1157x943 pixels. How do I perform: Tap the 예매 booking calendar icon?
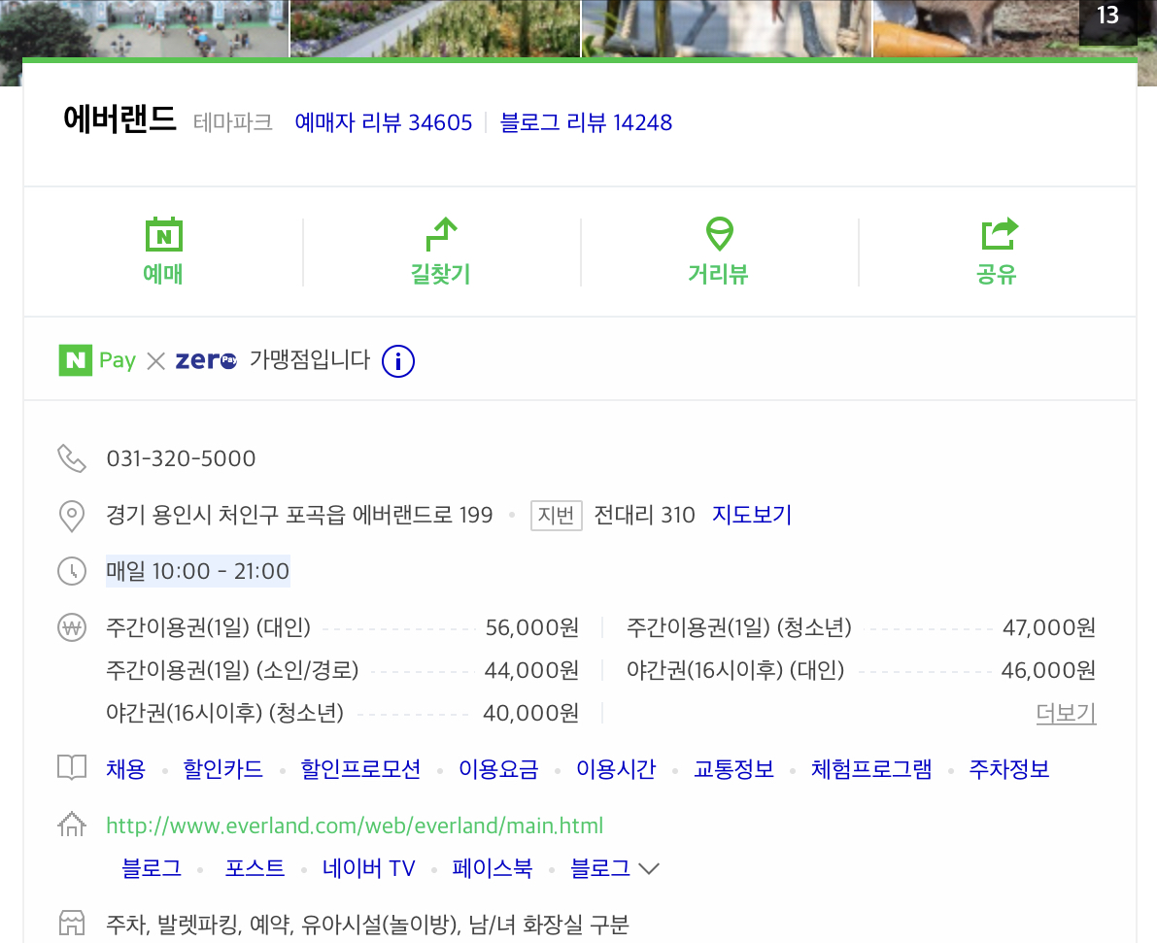coord(163,235)
